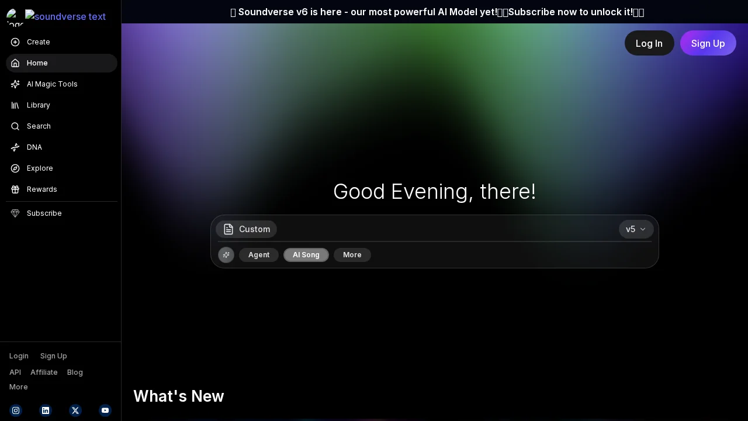Click the X (Twitter) icon
Image resolution: width=748 pixels, height=421 pixels.
pos(75,410)
